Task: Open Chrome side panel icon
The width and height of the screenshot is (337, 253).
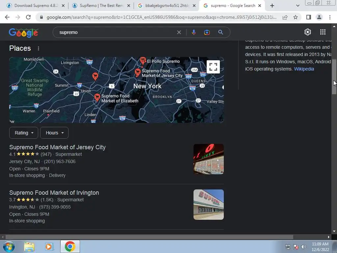Action: click(309, 17)
